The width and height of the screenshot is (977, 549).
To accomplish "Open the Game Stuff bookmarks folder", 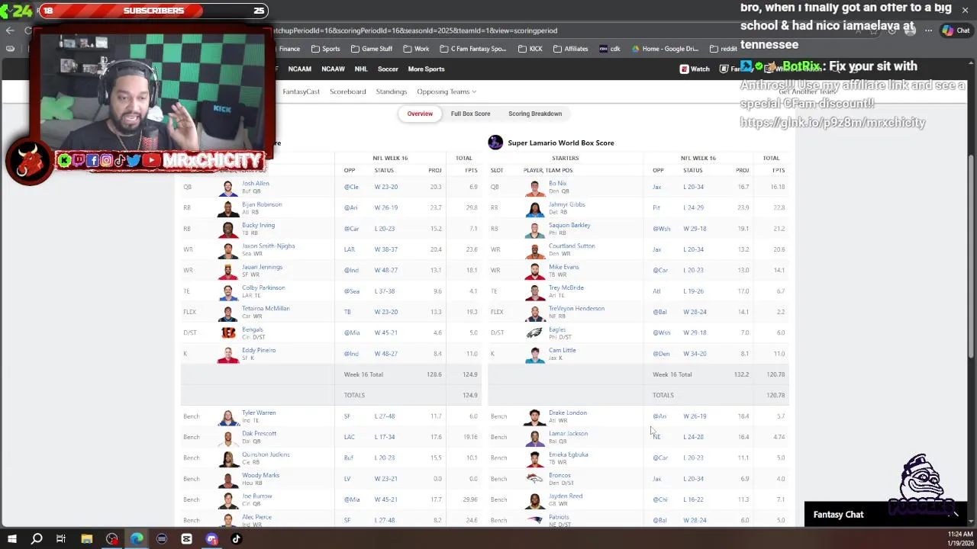I will click(x=371, y=49).
